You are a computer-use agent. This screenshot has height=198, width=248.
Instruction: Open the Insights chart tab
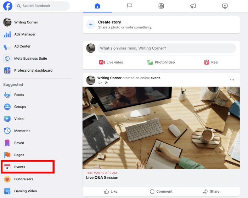[x=161, y=6]
